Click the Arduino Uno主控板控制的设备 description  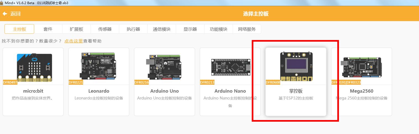(x=165, y=98)
